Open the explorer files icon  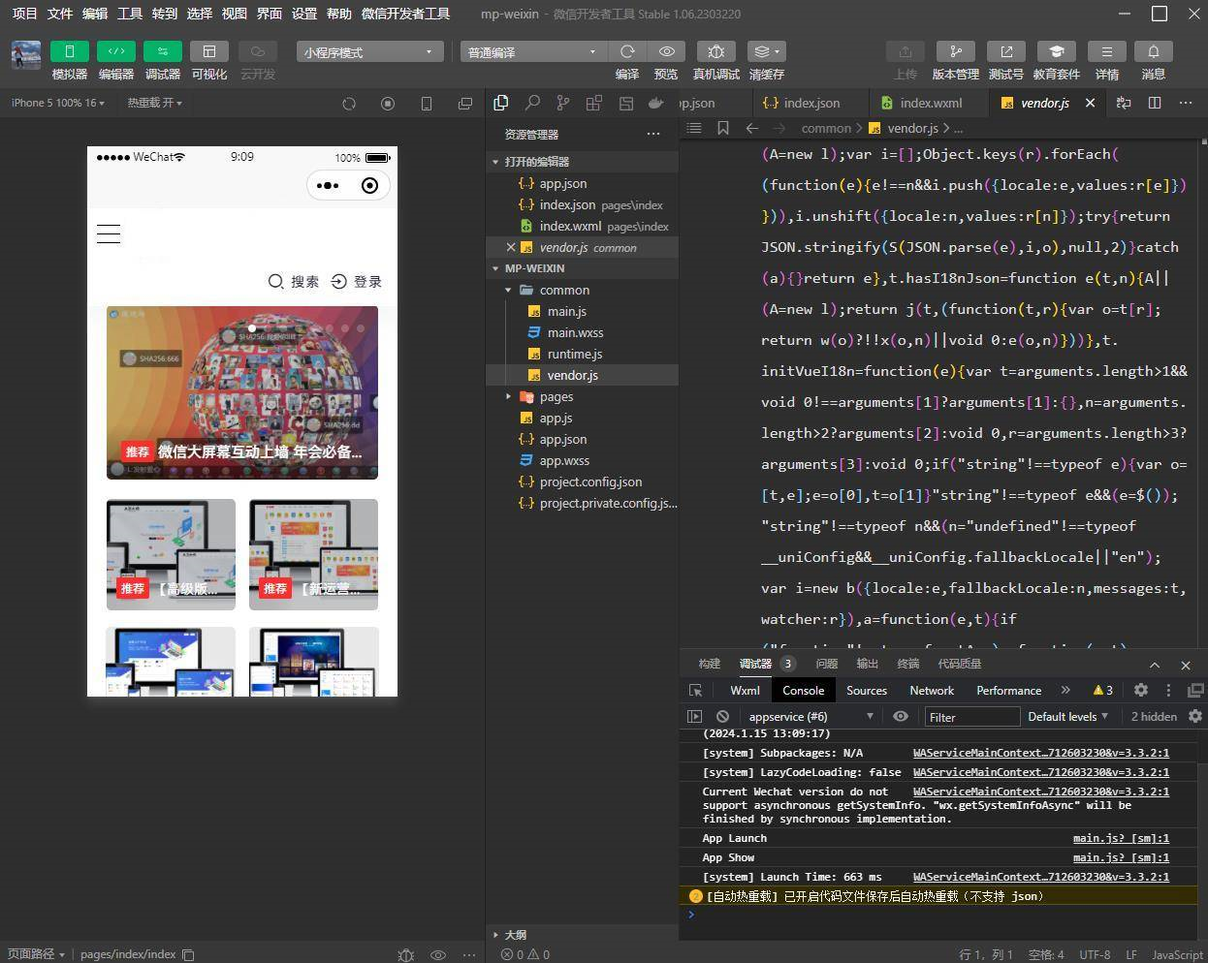click(x=501, y=103)
